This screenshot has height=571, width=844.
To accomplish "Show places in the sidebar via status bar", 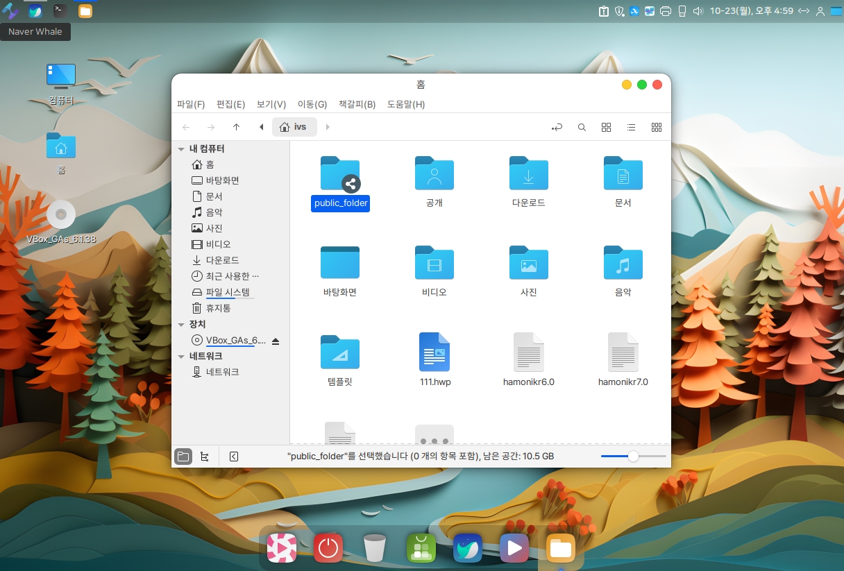I will [183, 457].
